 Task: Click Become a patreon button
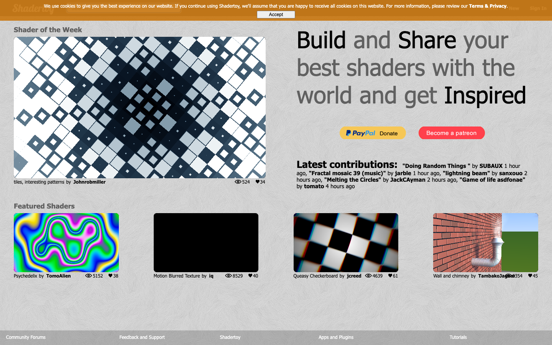452,133
